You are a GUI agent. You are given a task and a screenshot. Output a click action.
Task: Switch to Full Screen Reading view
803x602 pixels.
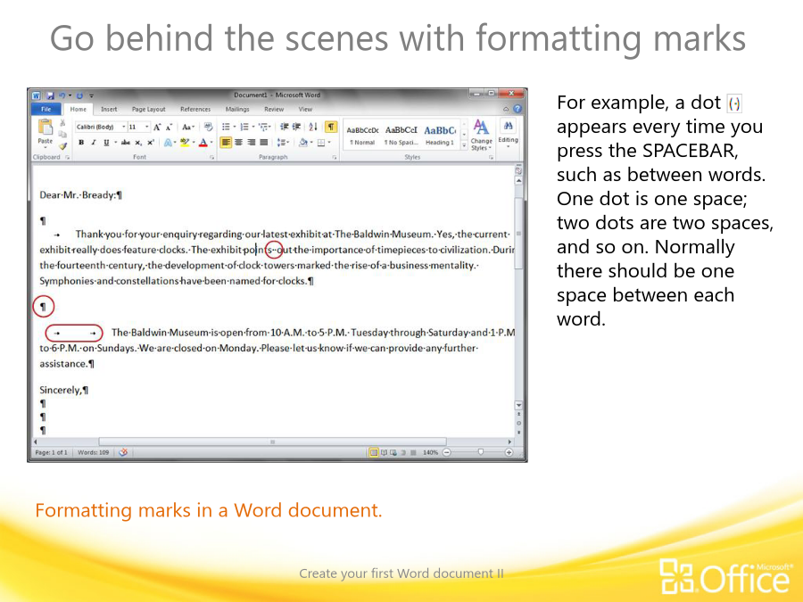pyautogui.click(x=384, y=452)
